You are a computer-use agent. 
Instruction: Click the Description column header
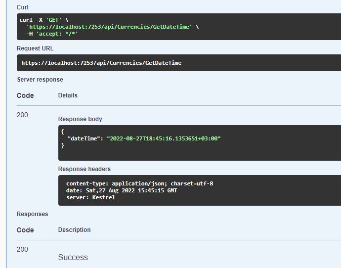pos(74,230)
